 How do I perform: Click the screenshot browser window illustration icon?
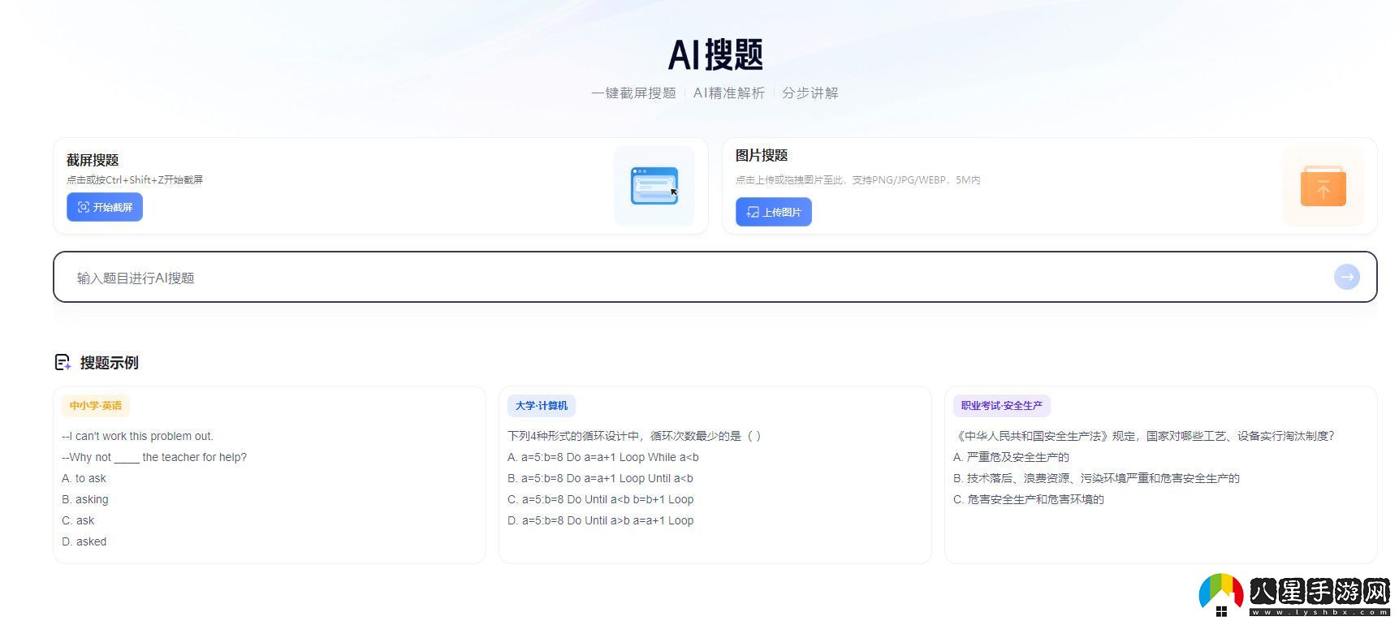coord(654,186)
